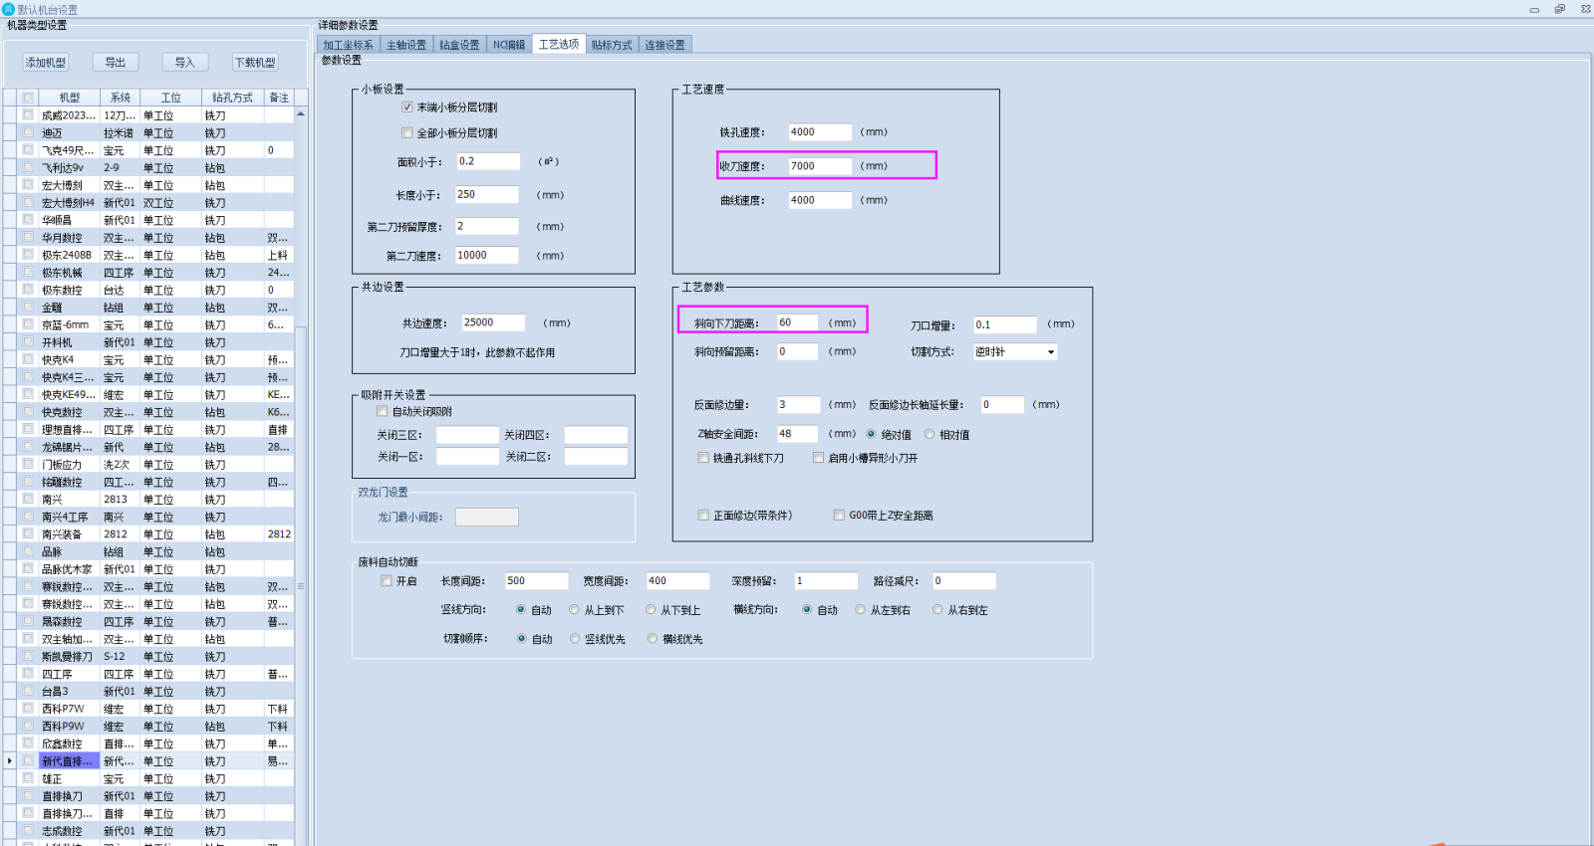Select the 志成数控 machine row
The height and width of the screenshot is (846, 1594).
pyautogui.click(x=149, y=831)
